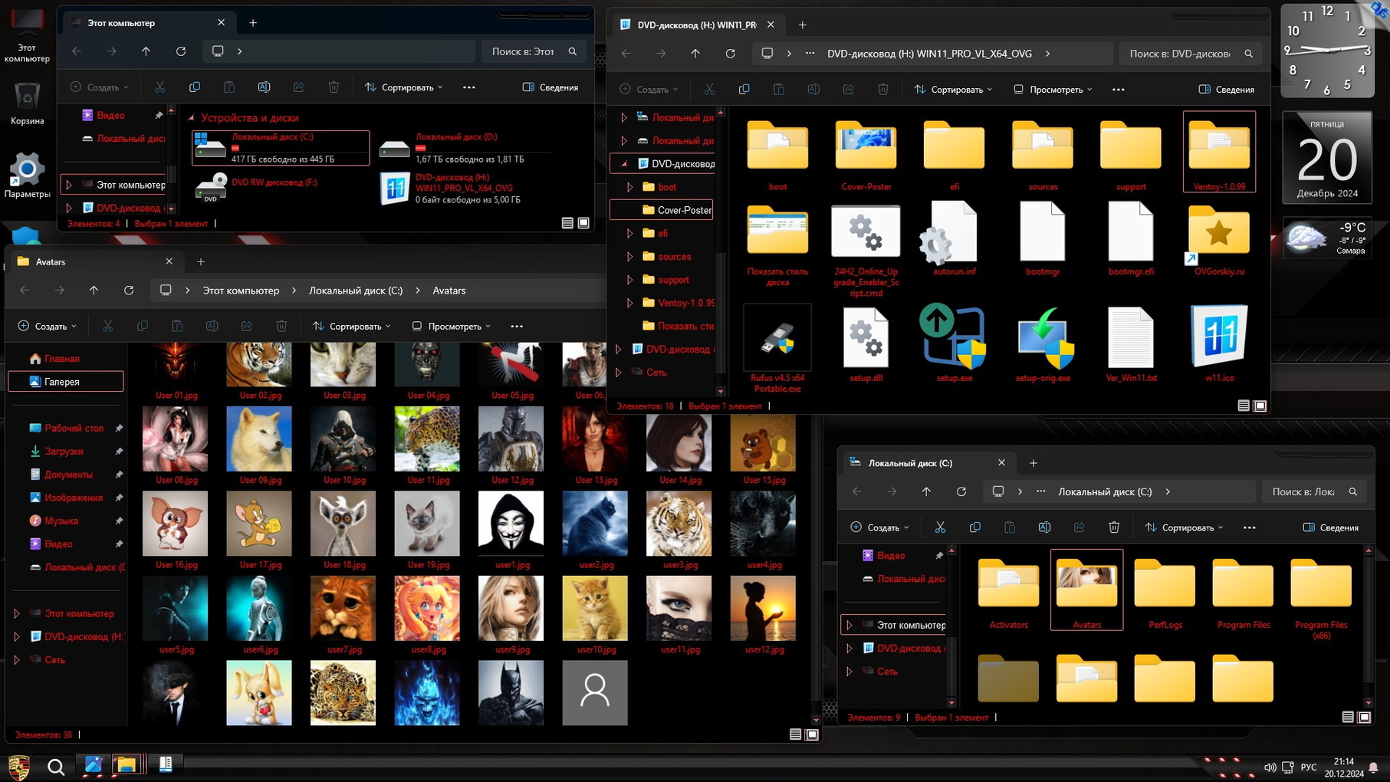Collapse Устройства и диски group

coord(192,118)
